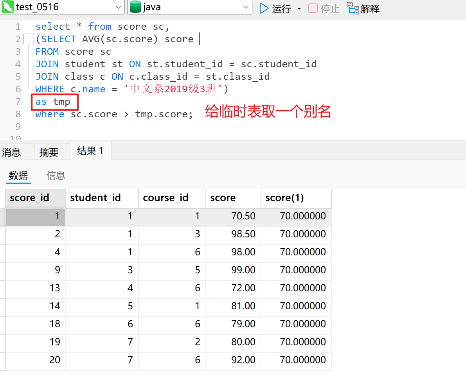Click 'select' keyword on line 1
Image resolution: width=466 pixels, height=391 pixels.
(x=52, y=27)
